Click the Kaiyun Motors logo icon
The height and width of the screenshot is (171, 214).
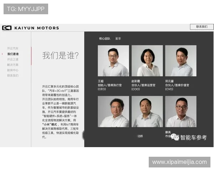pyautogui.click(x=7, y=28)
